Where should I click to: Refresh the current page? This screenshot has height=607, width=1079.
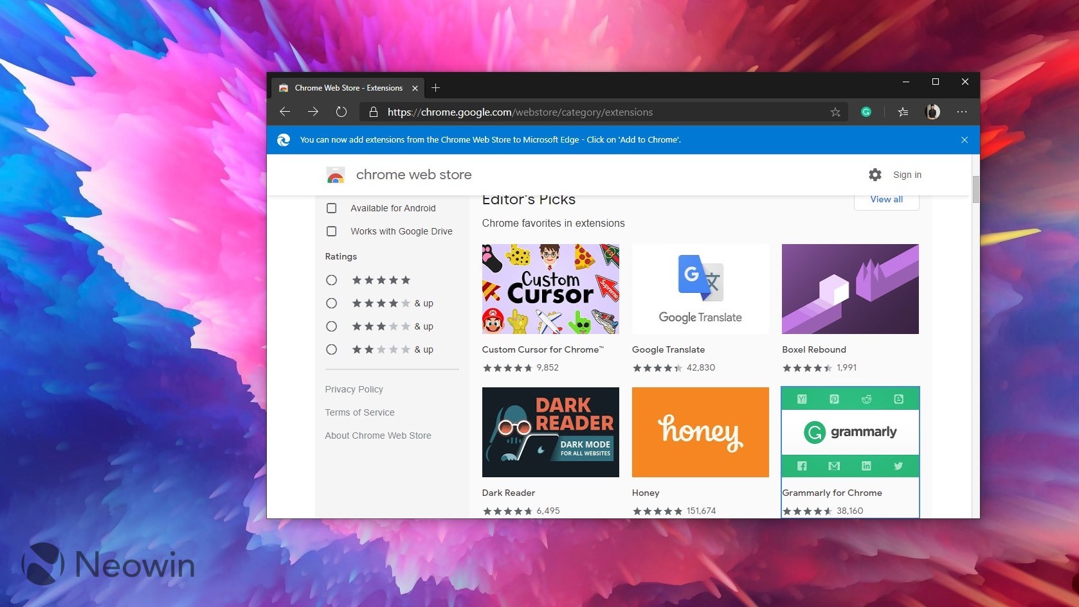coord(341,111)
